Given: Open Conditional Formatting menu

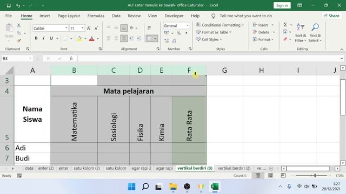Looking at the screenshot, I should (x=220, y=25).
